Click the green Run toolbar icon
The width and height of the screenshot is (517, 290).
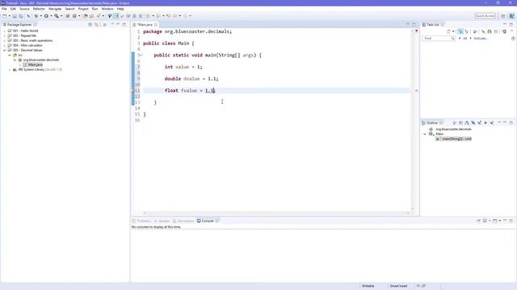tap(46, 16)
